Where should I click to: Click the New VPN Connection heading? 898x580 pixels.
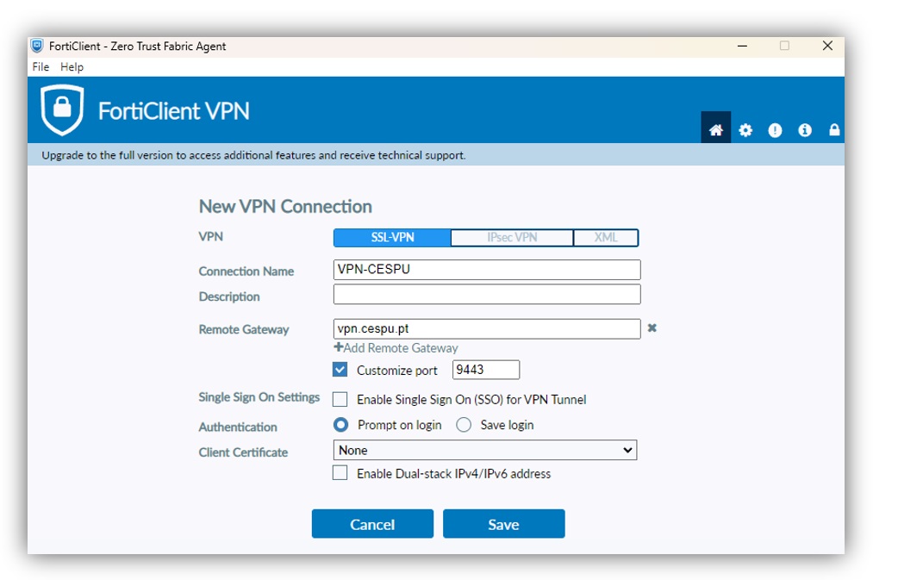click(x=285, y=206)
